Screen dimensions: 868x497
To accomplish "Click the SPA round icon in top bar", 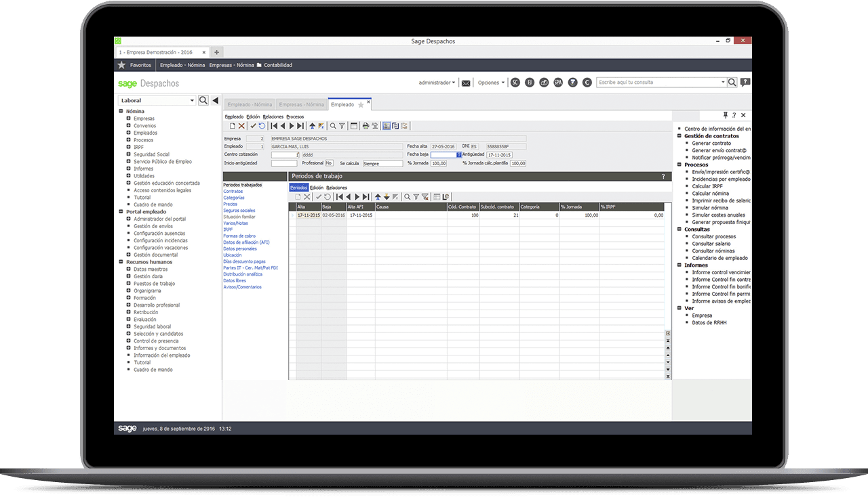I will pos(558,83).
